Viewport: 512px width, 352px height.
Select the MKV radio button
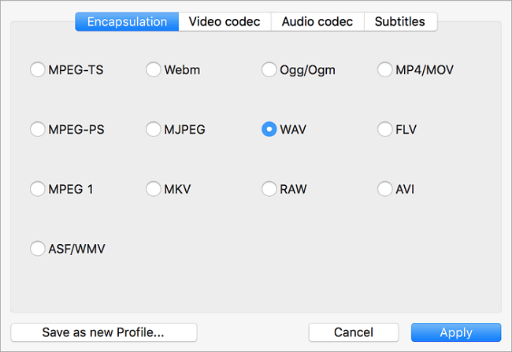(x=154, y=189)
